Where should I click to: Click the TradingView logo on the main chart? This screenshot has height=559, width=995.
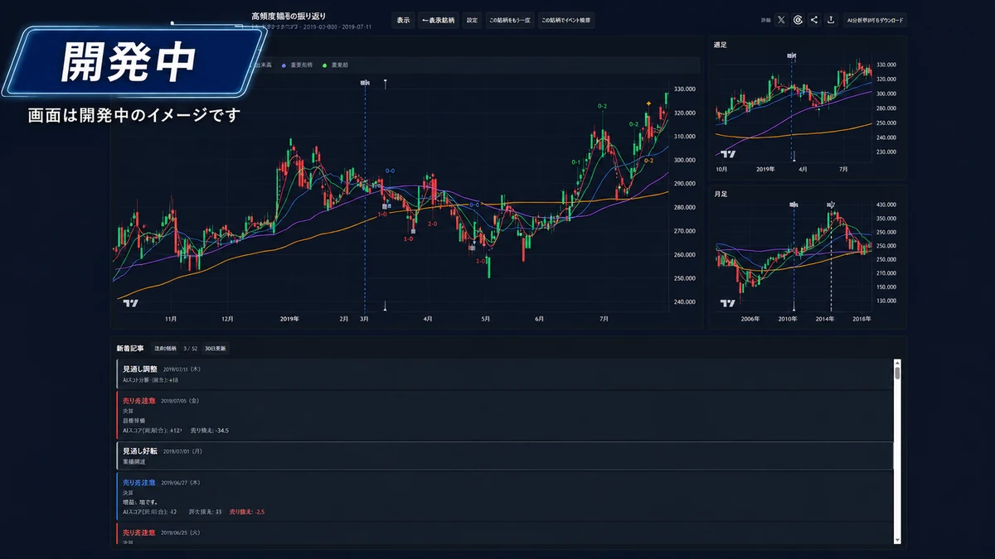coord(131,303)
